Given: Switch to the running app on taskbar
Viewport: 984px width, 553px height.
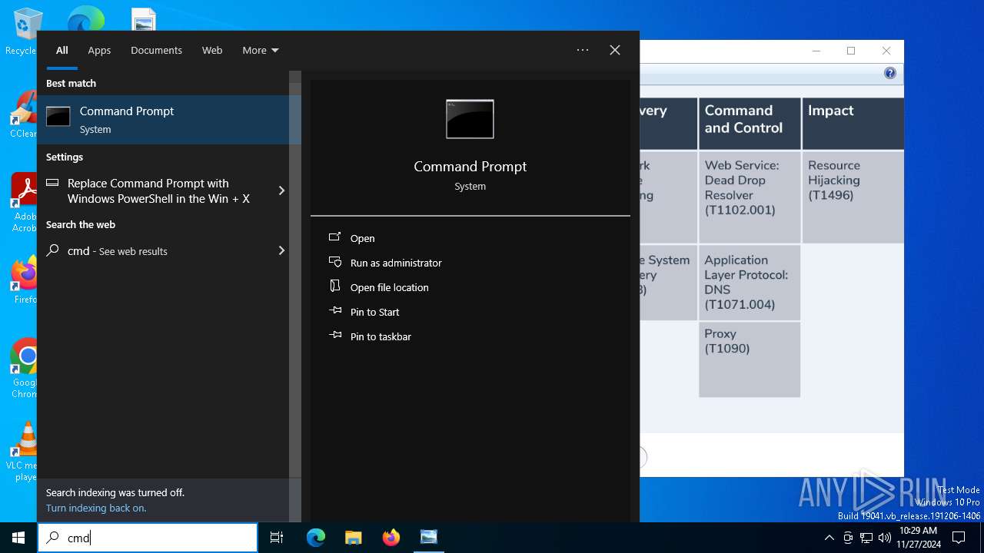Looking at the screenshot, I should pyautogui.click(x=429, y=538).
